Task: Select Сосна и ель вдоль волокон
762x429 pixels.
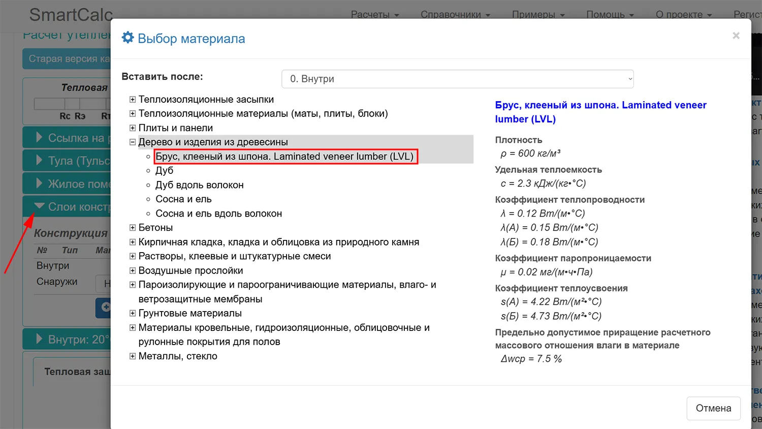Action: [218, 213]
